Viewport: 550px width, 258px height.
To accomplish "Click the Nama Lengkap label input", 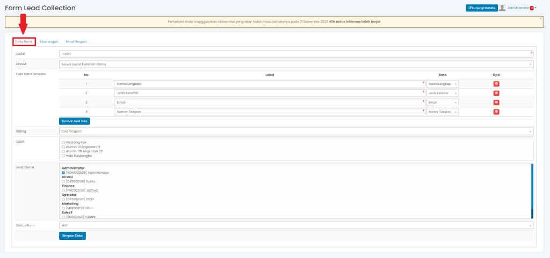I will click(x=270, y=84).
